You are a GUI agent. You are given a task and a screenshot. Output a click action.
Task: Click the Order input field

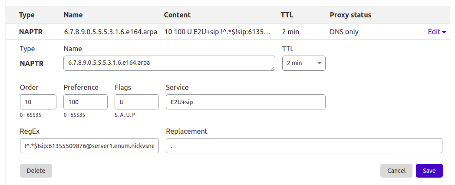(x=38, y=102)
